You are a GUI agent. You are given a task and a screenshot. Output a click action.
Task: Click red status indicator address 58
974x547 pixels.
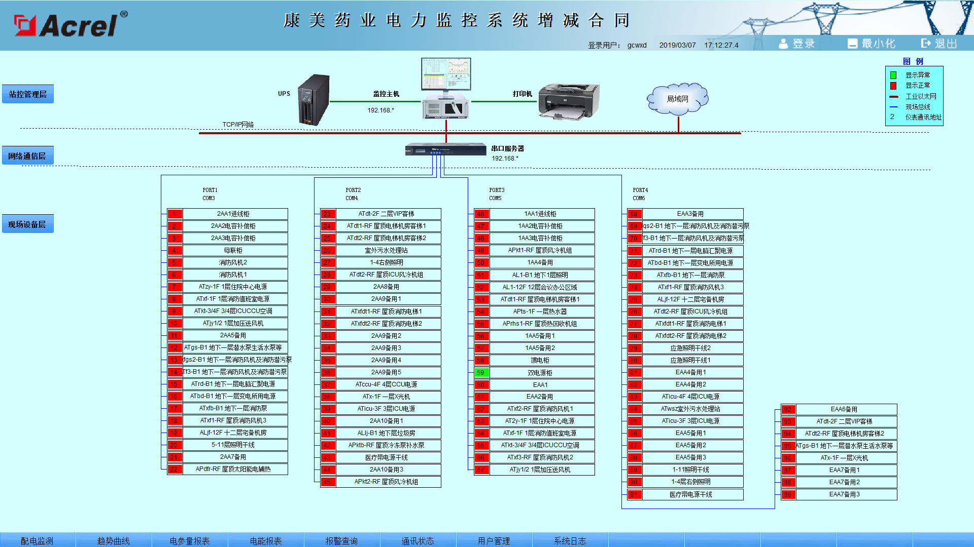pyautogui.click(x=481, y=361)
